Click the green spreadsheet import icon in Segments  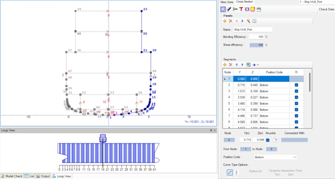tap(248, 65)
